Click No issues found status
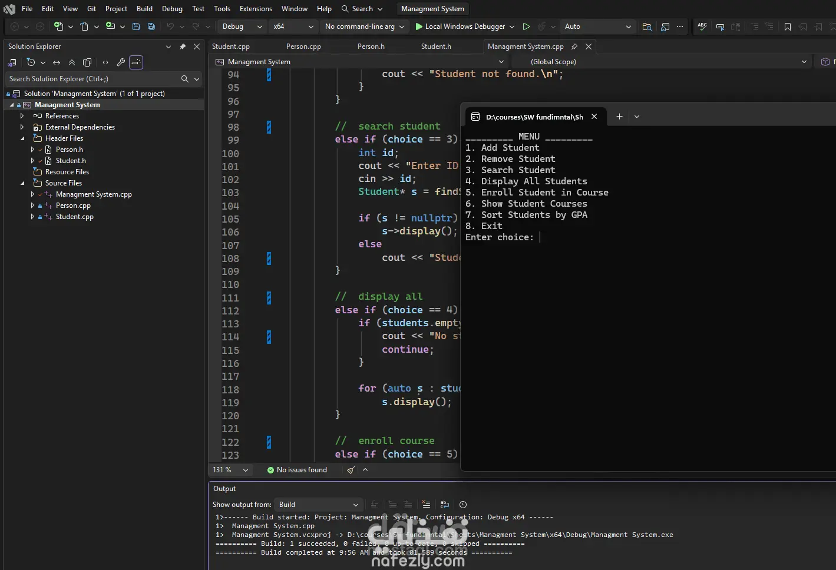 pyautogui.click(x=297, y=470)
